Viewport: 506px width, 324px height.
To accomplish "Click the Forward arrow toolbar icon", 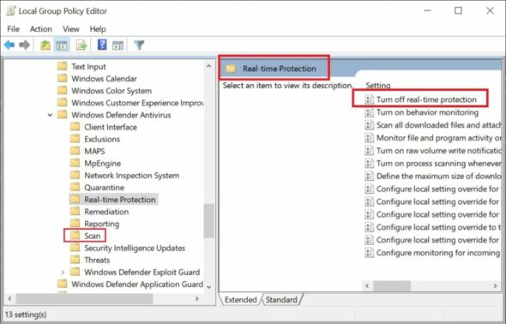I will (x=25, y=45).
